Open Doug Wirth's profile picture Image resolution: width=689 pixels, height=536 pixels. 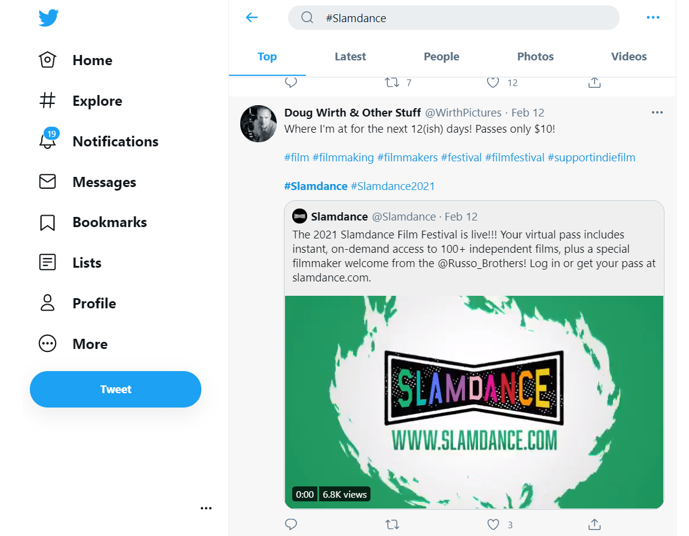(258, 124)
